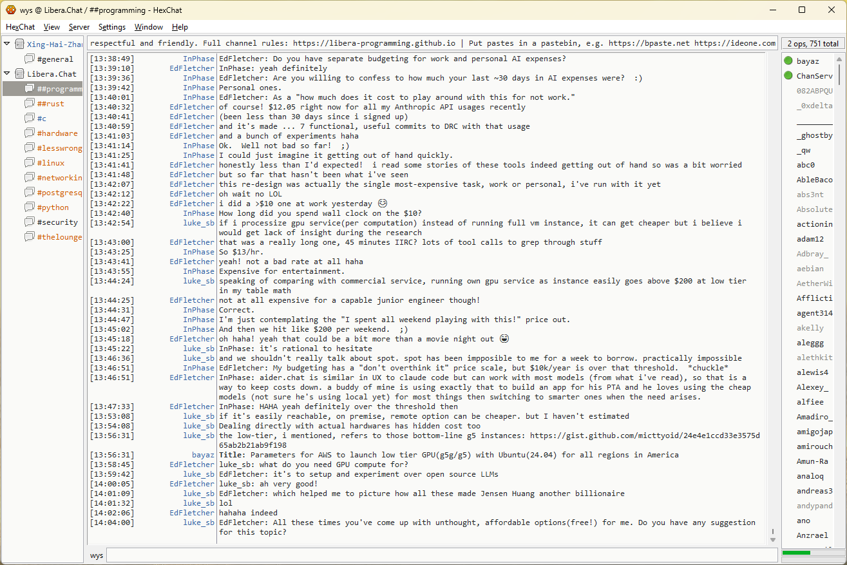Screen dimensions: 847x565
Task: Click the wys nickname button
Action: pyautogui.click(x=97, y=555)
